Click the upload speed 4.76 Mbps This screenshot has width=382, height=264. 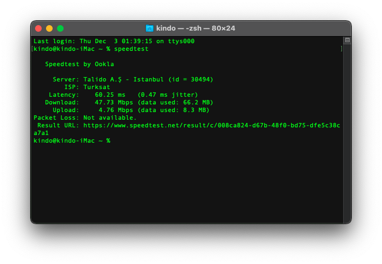(x=116, y=110)
